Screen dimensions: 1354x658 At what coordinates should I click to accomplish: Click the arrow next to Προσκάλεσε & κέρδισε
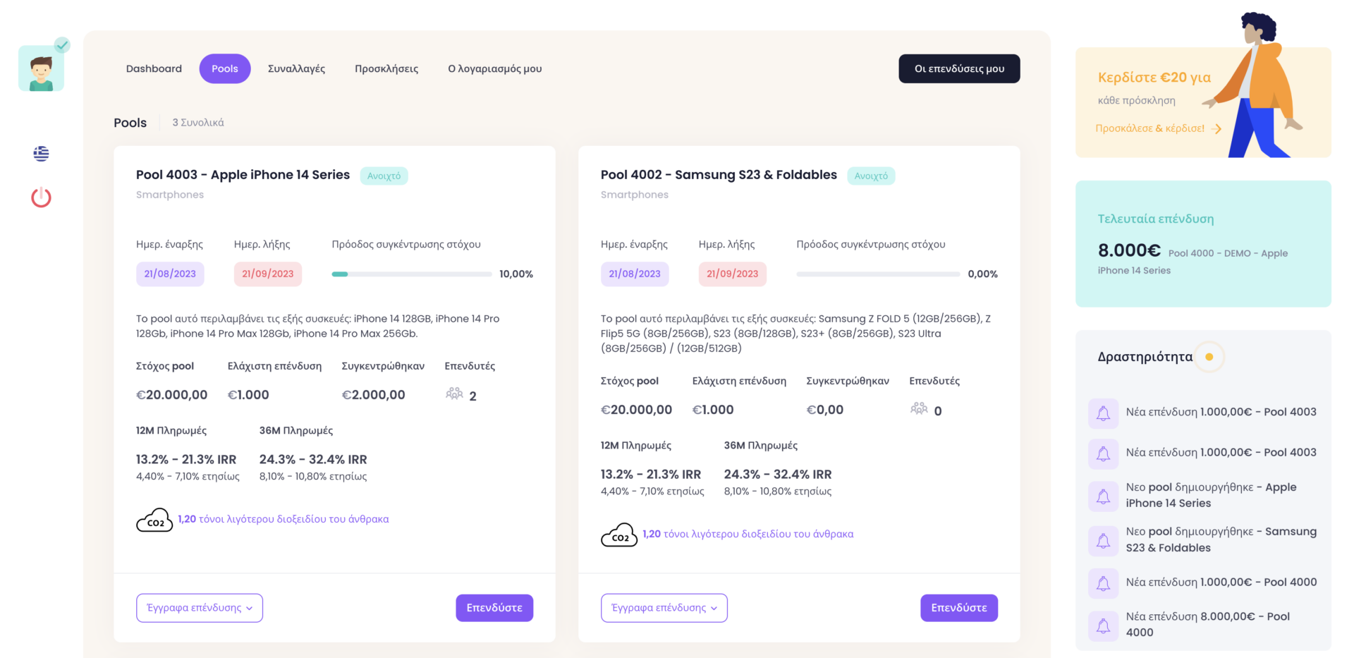point(1216,128)
